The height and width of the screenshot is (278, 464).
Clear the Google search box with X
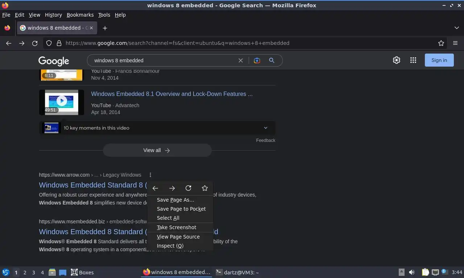(241, 60)
